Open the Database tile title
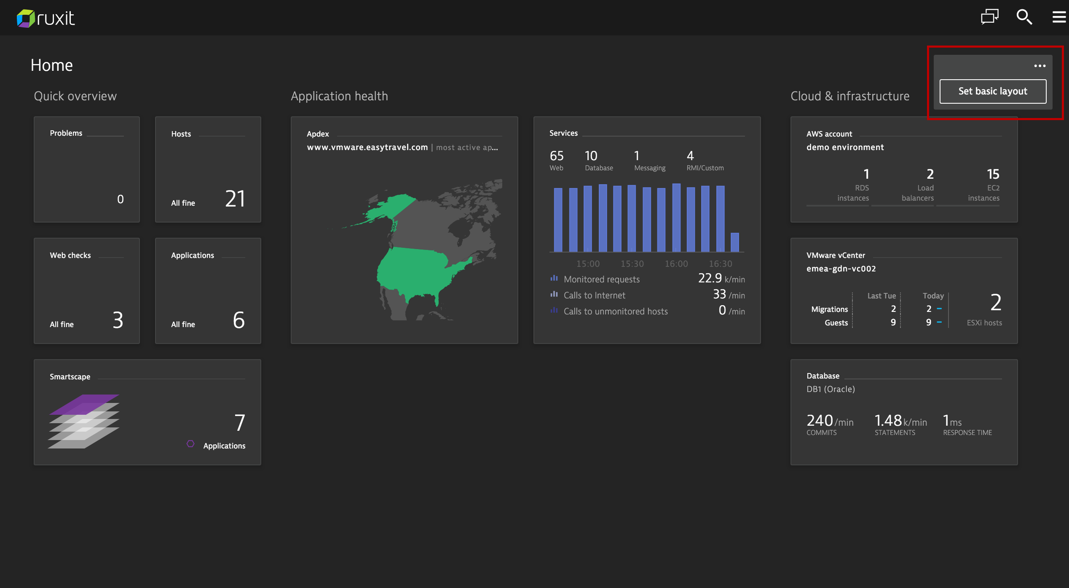Screen dimensions: 1069x588 coord(823,376)
